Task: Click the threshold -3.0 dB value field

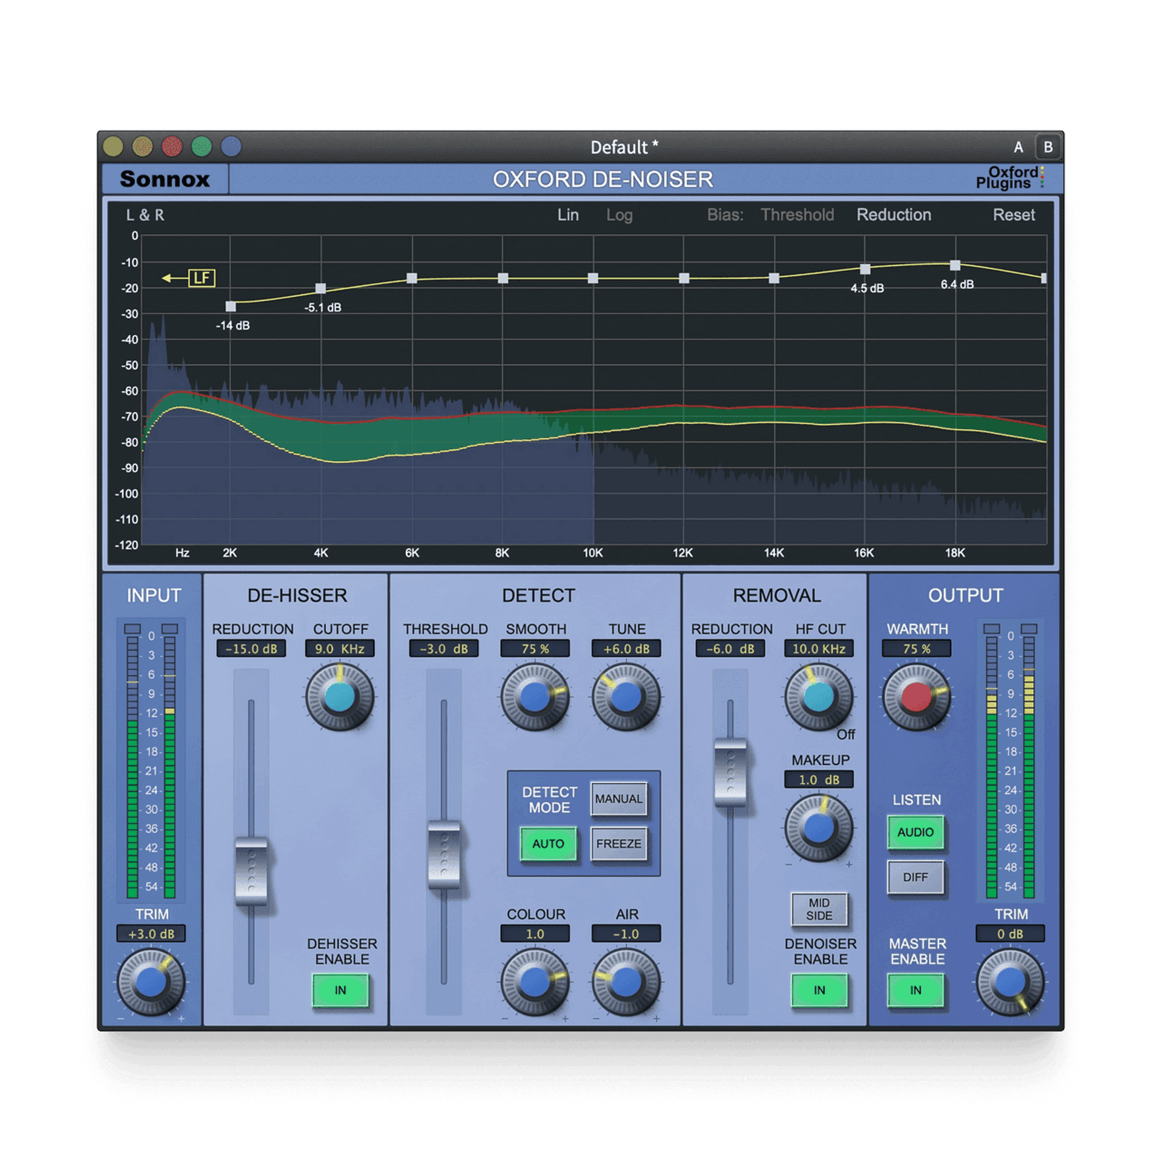Action: [x=444, y=649]
